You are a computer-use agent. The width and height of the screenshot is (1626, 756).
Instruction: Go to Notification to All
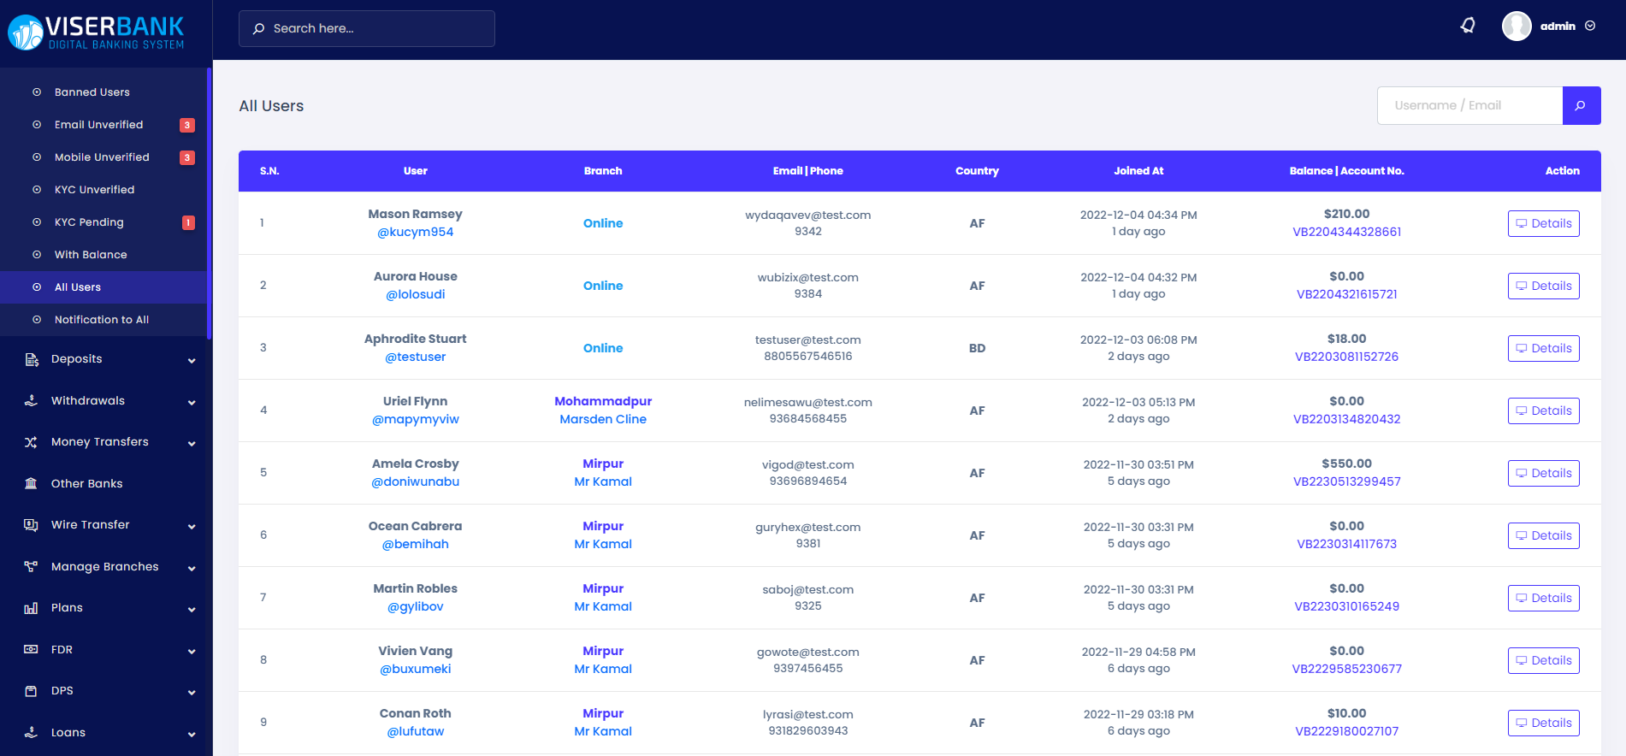pos(101,320)
